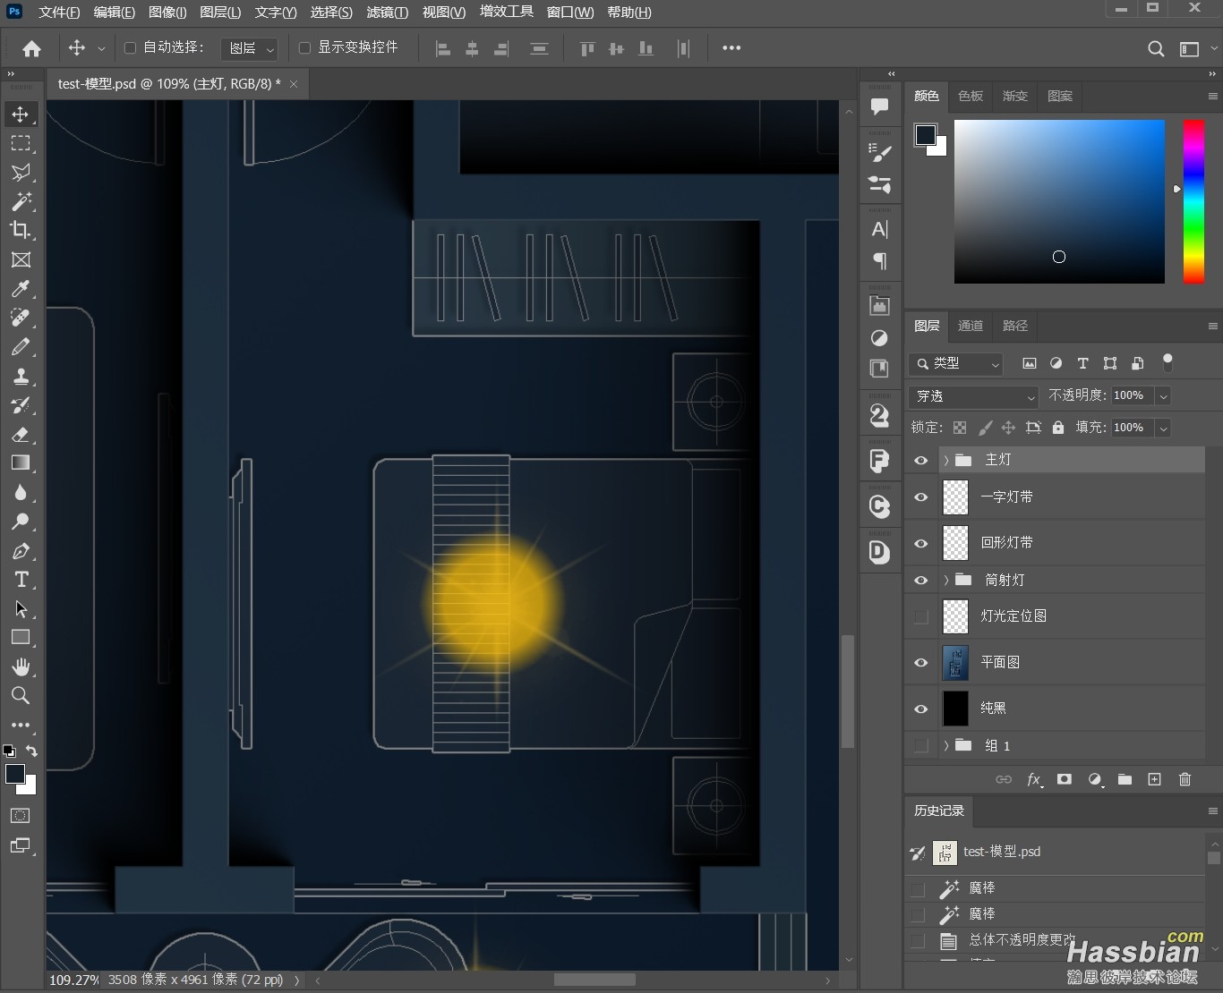This screenshot has height=993, width=1223.
Task: Open more options ellipsis in options bar
Action: click(731, 48)
